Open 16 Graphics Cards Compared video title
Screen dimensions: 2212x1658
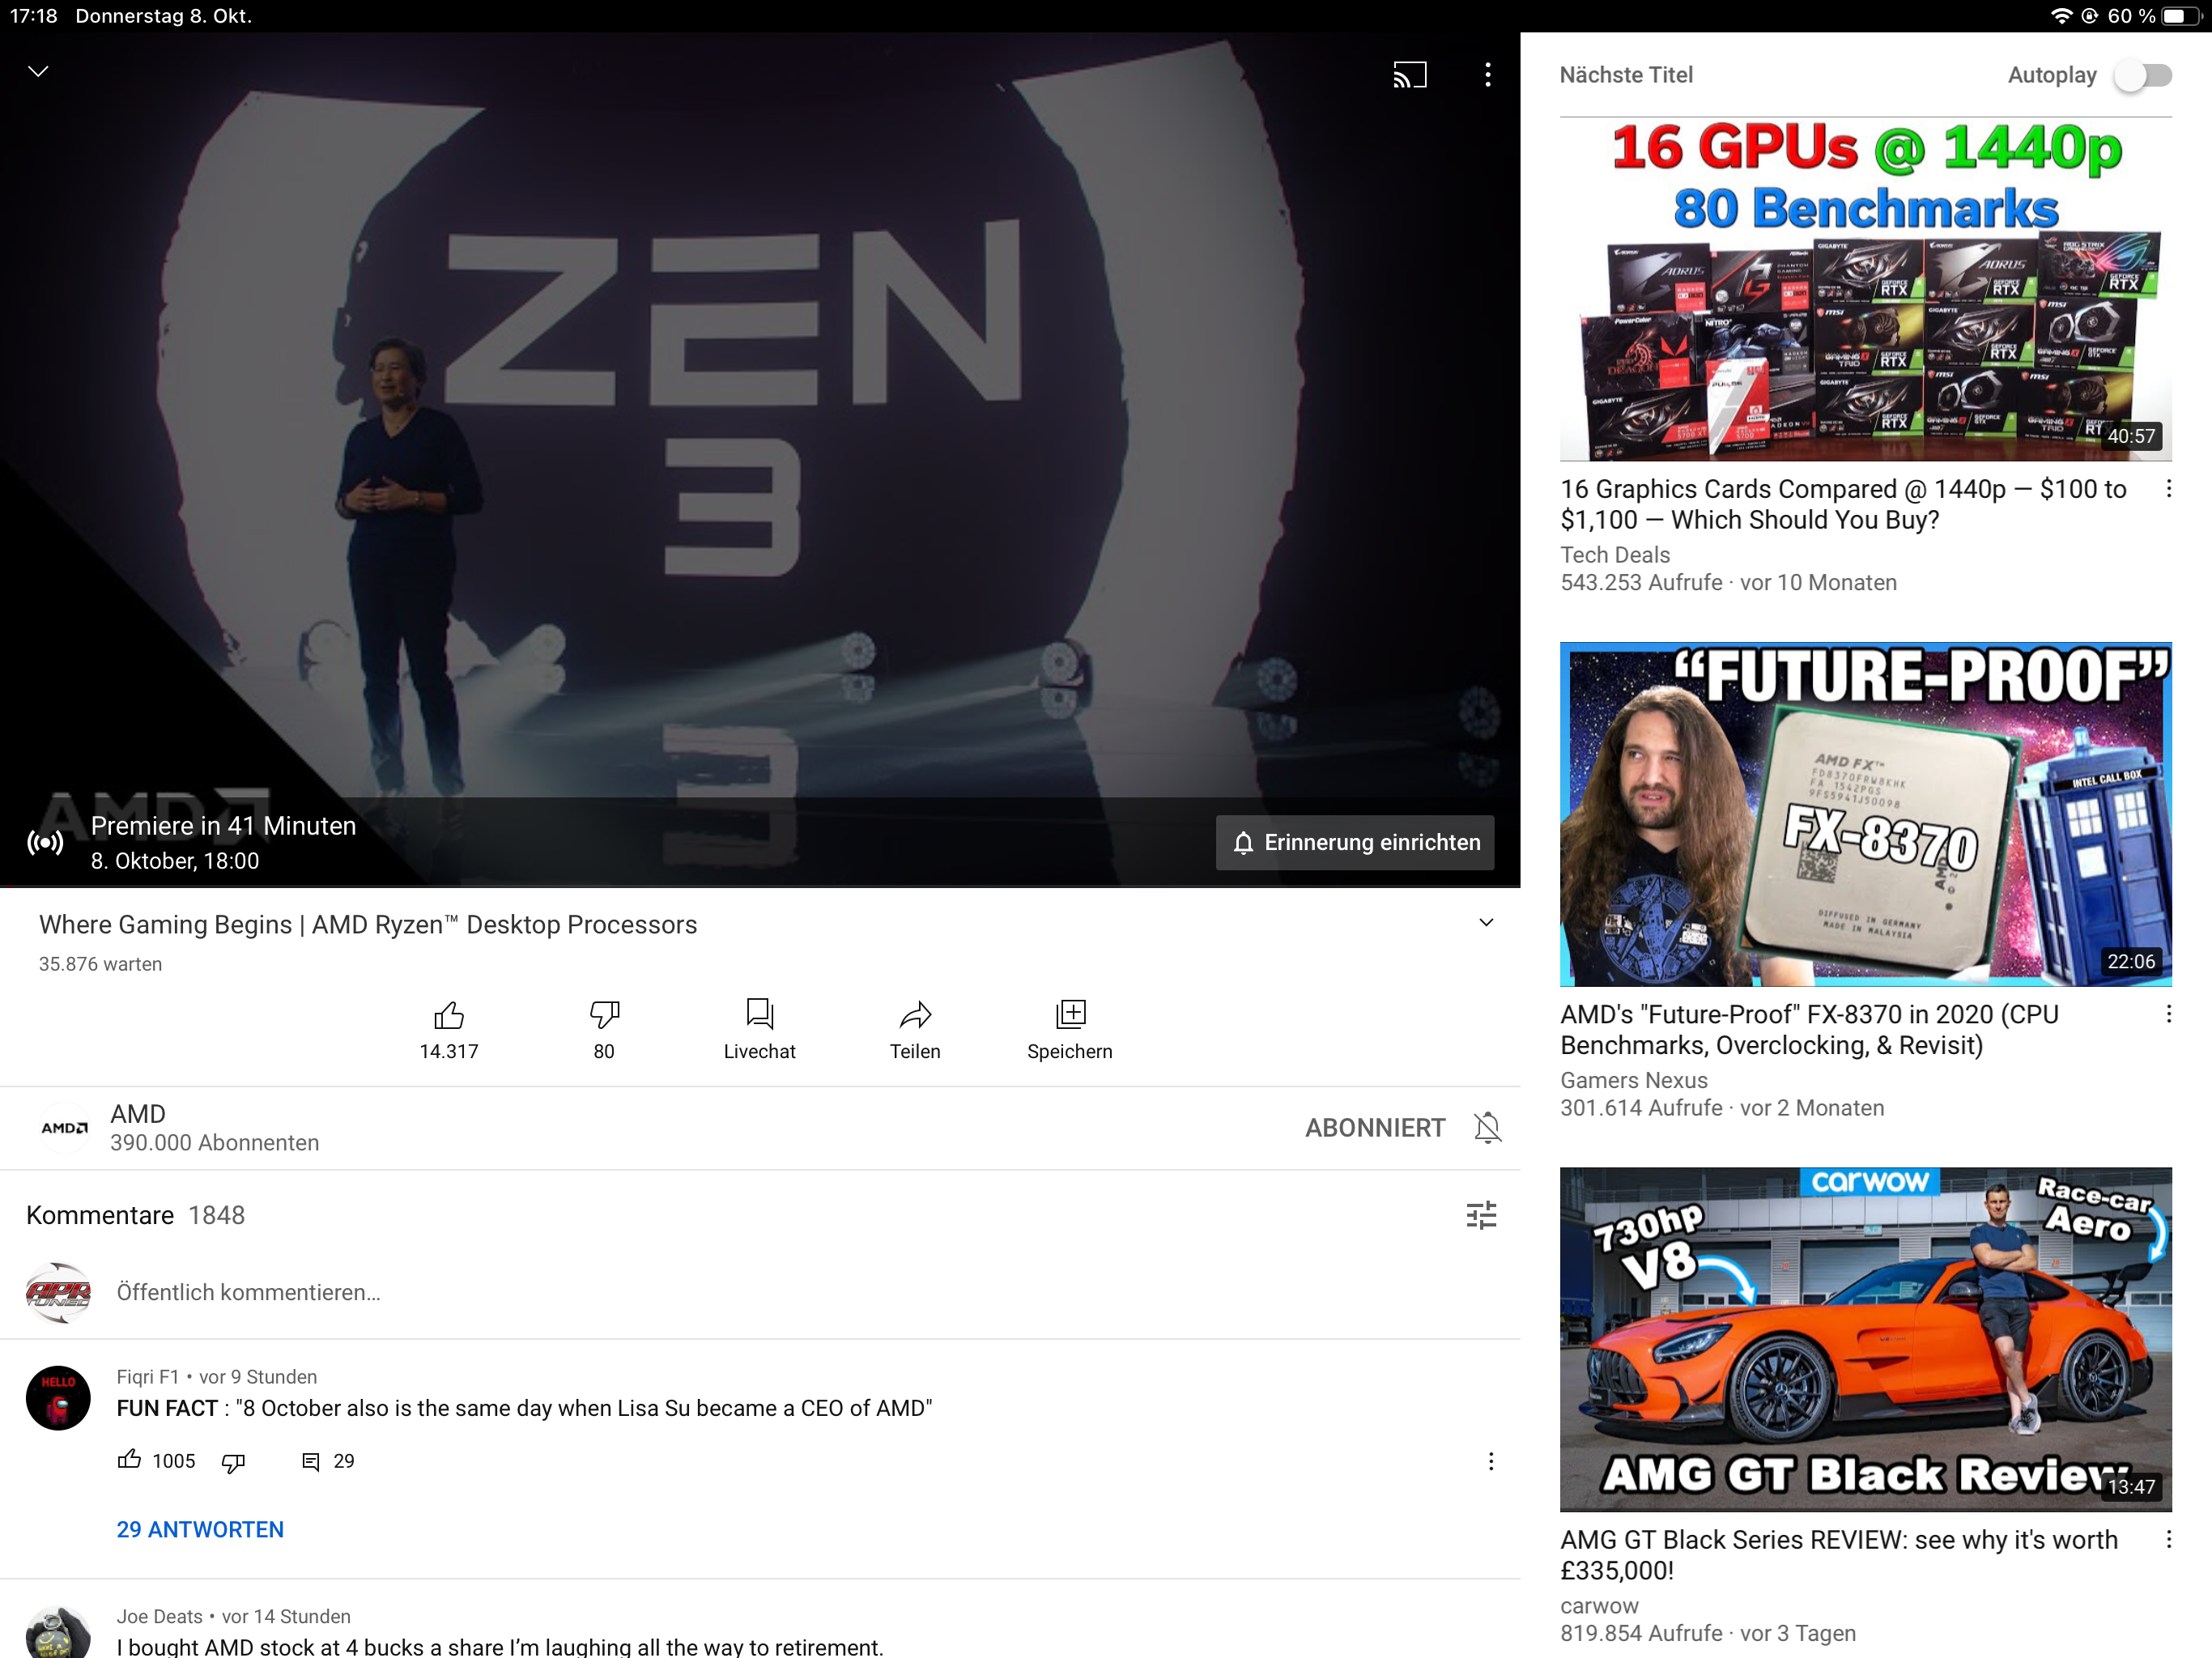[1843, 504]
